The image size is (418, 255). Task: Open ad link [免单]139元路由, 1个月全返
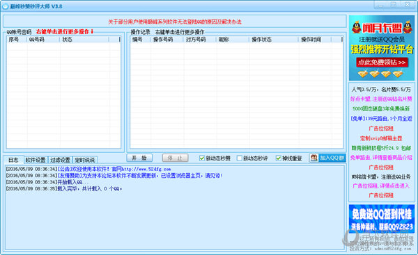tap(381, 119)
